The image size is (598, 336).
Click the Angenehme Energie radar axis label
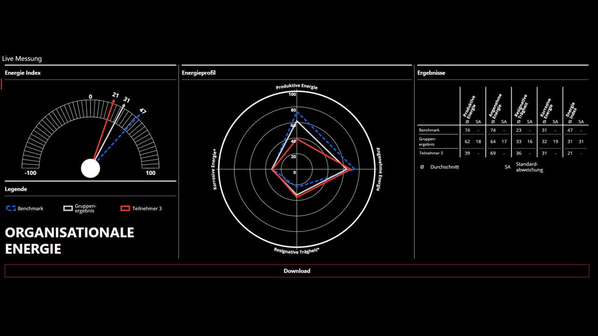(378, 169)
